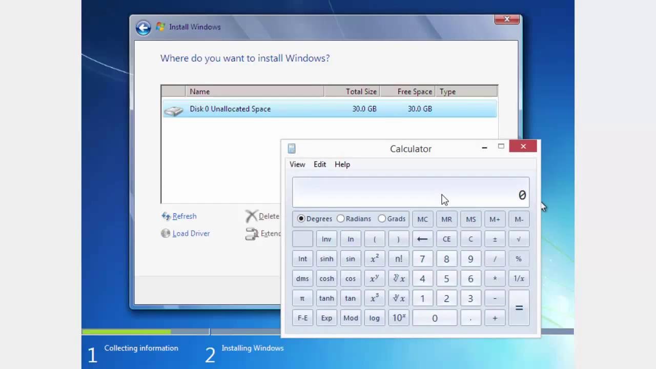Click the open parenthesis button
Image resolution: width=656 pixels, height=369 pixels.
(x=375, y=239)
